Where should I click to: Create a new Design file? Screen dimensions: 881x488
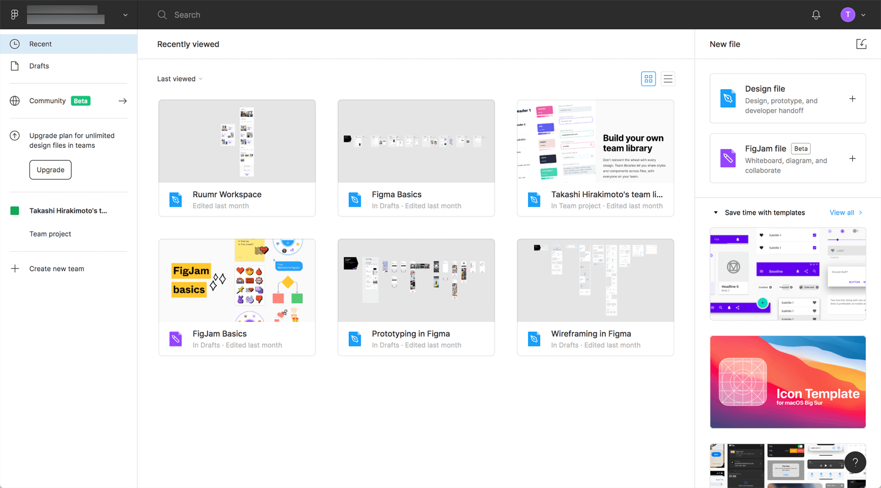click(788, 99)
